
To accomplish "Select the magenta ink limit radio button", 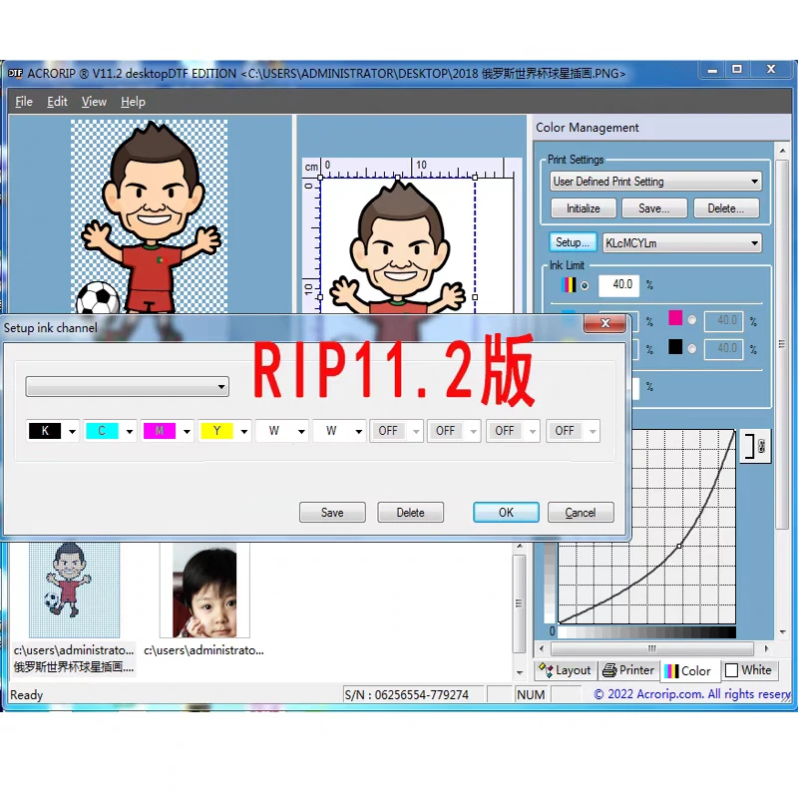I will coord(692,320).
